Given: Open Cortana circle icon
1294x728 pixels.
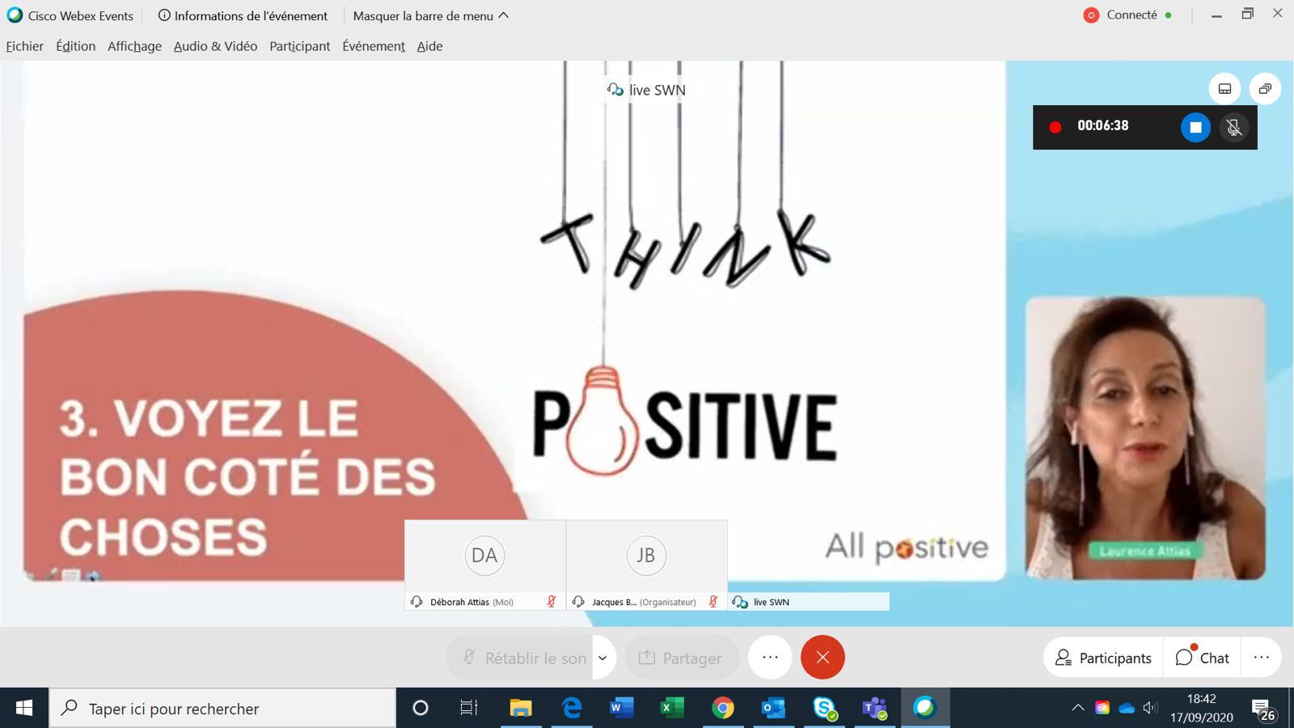Looking at the screenshot, I should tap(420, 708).
